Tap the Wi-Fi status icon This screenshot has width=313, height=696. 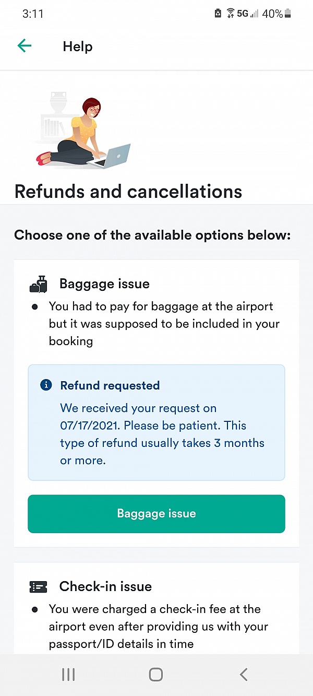(x=231, y=14)
